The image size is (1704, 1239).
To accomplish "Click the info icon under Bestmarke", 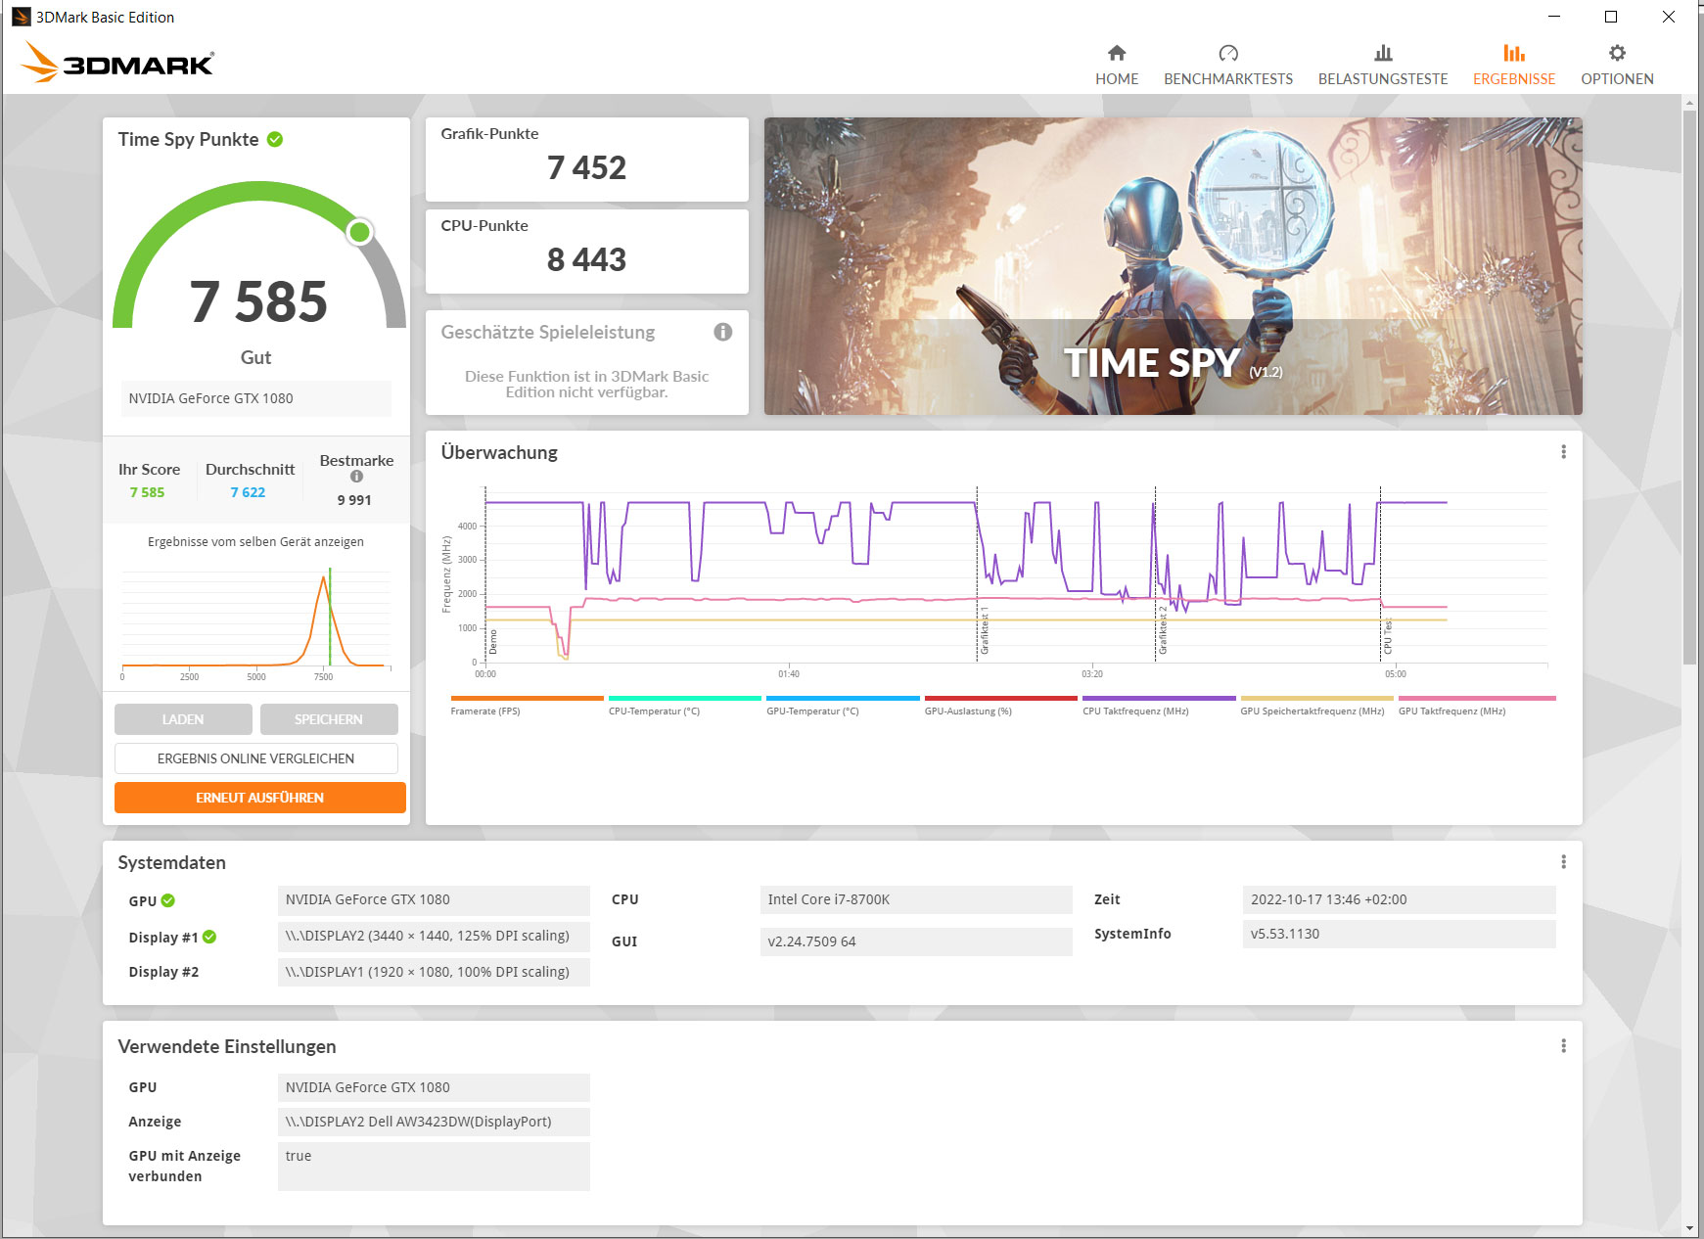I will 356,477.
